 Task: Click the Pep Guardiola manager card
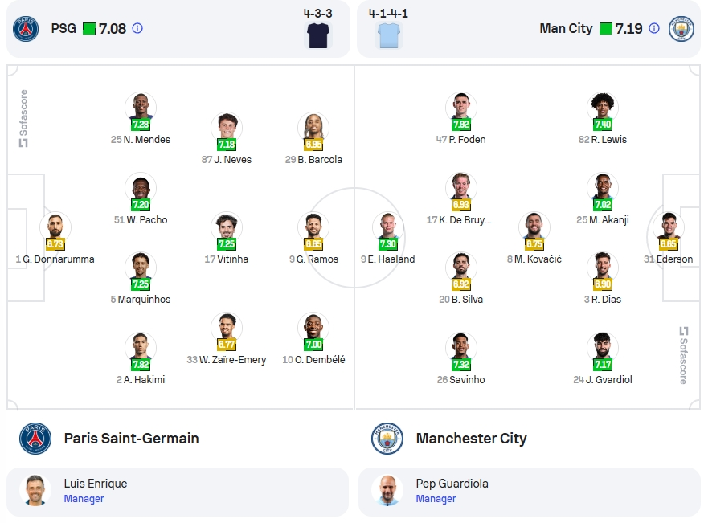coord(530,492)
